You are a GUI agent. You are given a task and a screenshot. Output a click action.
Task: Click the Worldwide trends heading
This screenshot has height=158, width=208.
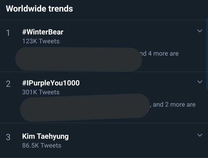click(x=39, y=8)
